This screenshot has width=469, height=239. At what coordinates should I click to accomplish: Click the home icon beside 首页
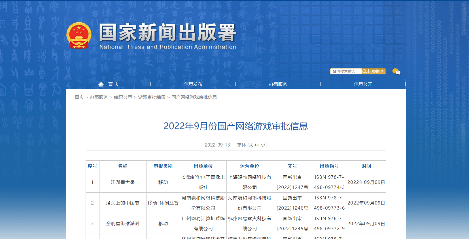point(101,84)
